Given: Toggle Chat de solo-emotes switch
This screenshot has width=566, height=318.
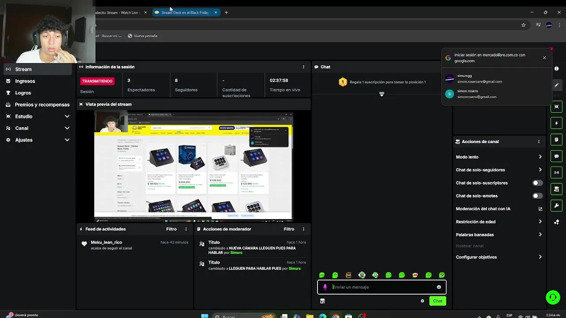Looking at the screenshot, I should [x=537, y=196].
